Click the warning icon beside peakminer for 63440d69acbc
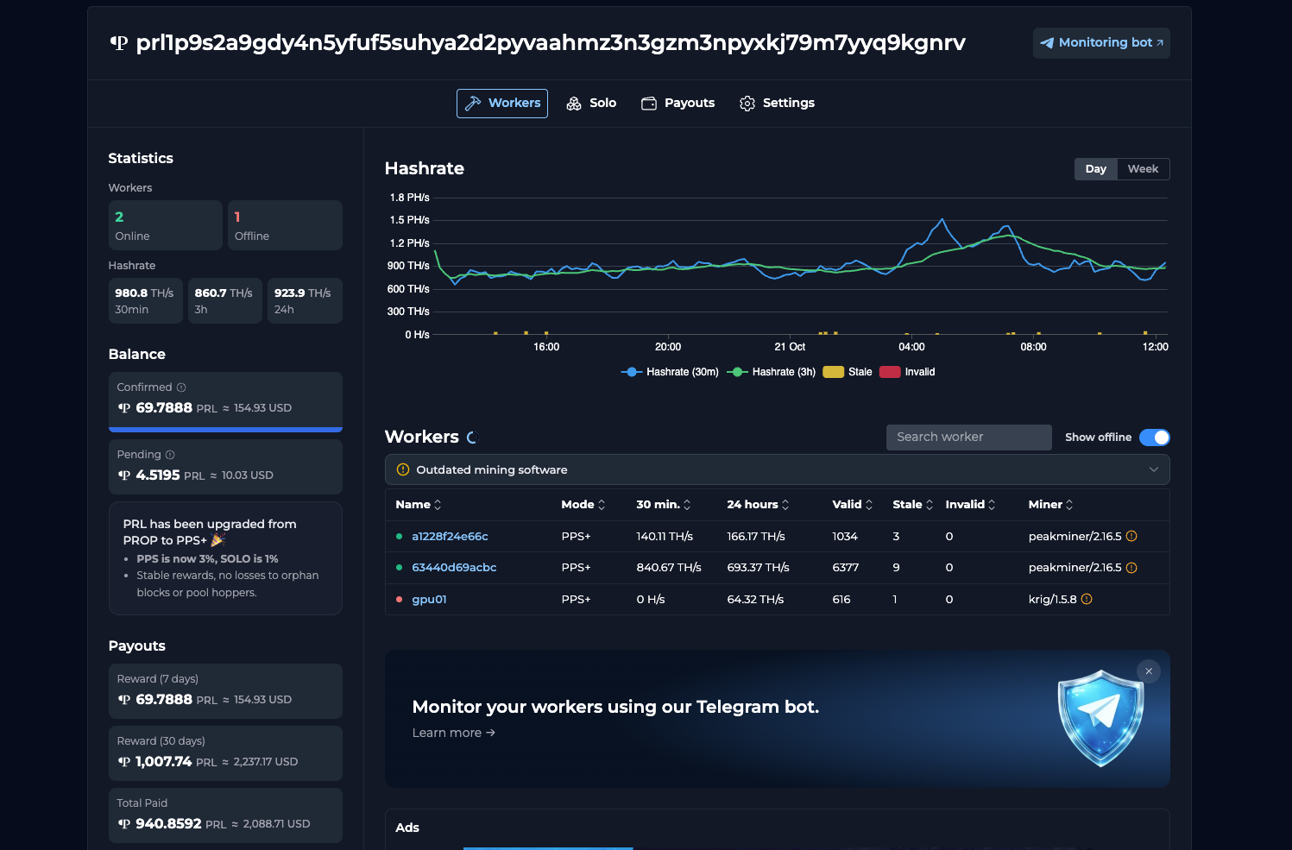The width and height of the screenshot is (1292, 850). [x=1131, y=568]
